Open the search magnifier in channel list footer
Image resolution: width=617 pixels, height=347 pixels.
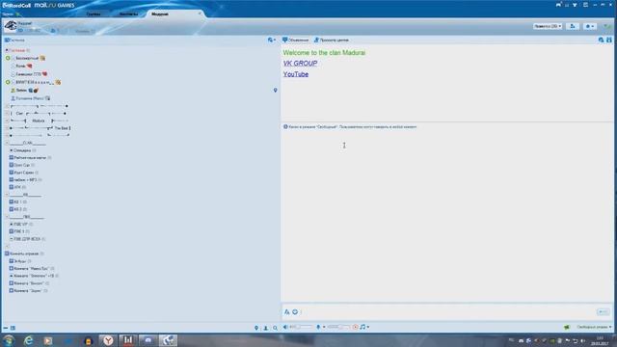click(275, 328)
